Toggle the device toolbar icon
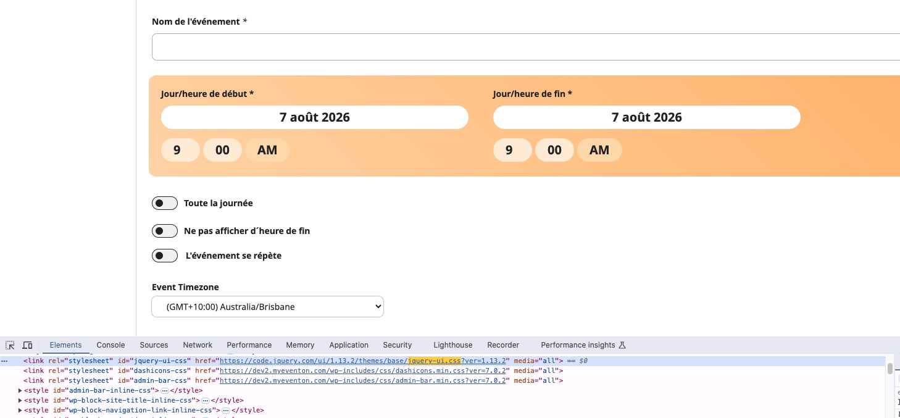The width and height of the screenshot is (900, 418). pos(27,345)
